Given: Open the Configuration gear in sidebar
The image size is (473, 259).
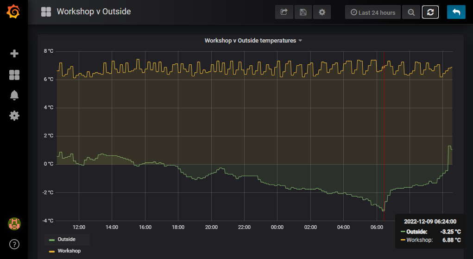Looking at the screenshot, I should 14,116.
